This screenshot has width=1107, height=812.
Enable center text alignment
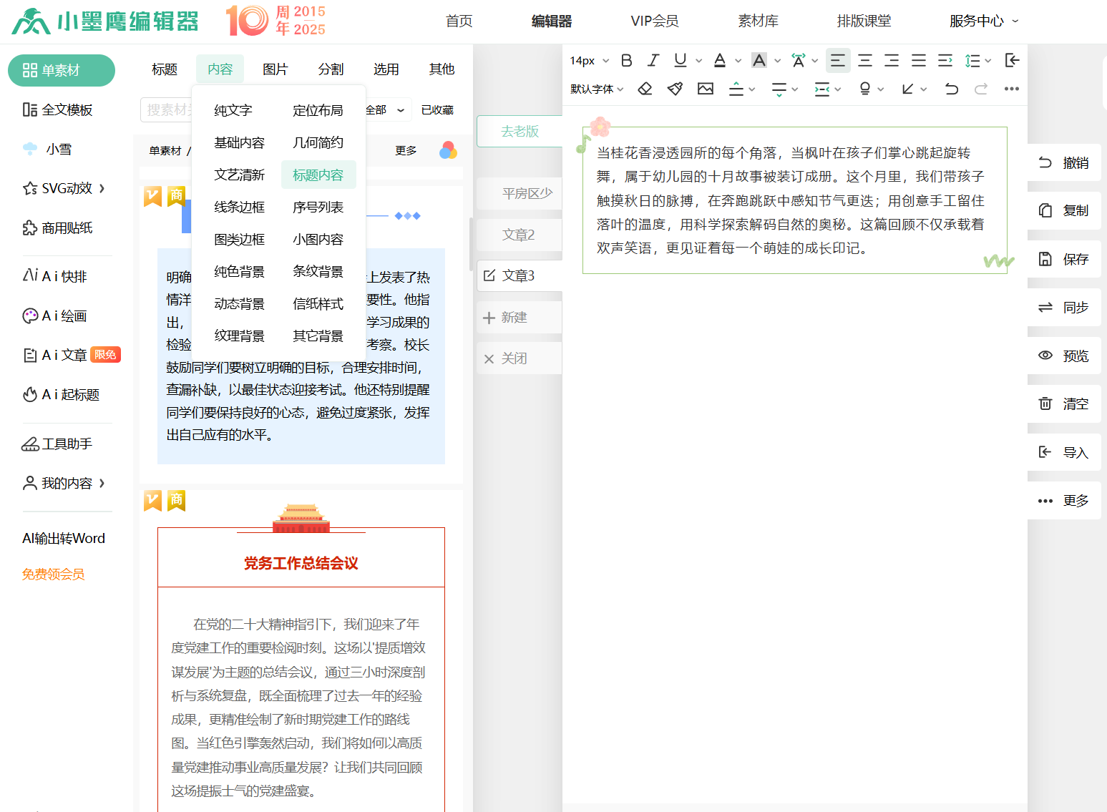pyautogui.click(x=865, y=60)
